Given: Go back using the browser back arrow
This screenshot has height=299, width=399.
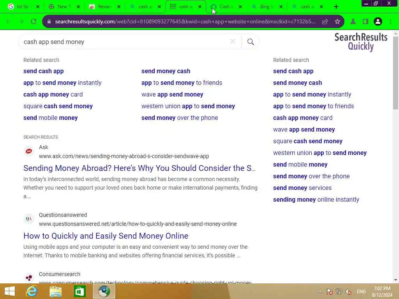Looking at the screenshot, I should (9, 22).
